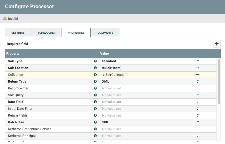The height and width of the screenshot is (144, 225).
Task: Edit the Batch Size value 100
Action: point(146,122)
